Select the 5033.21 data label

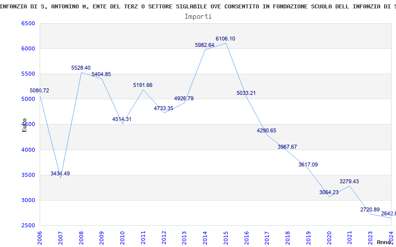pyautogui.click(x=246, y=93)
